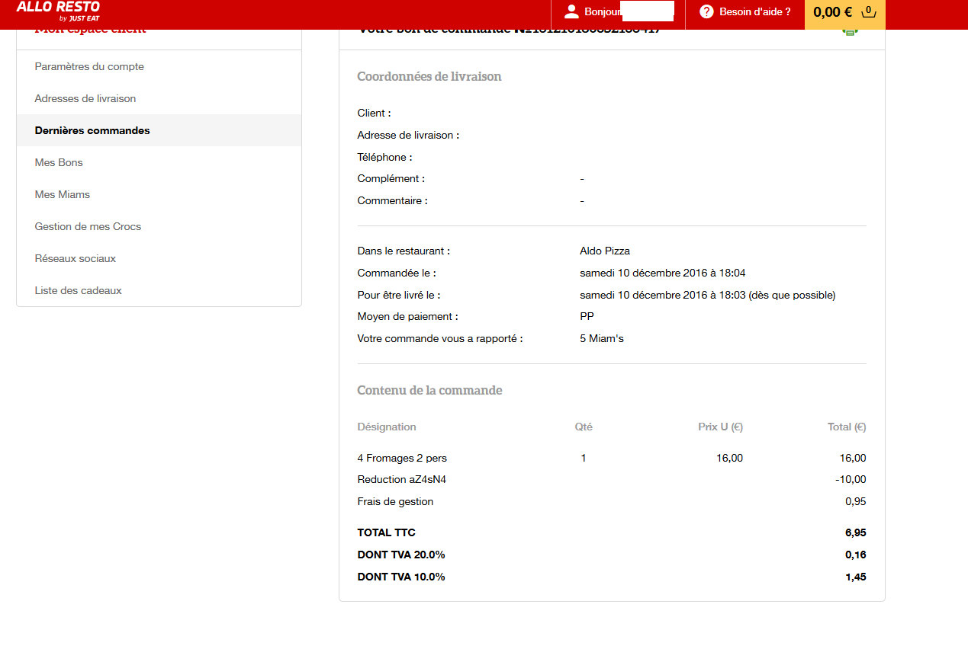The height and width of the screenshot is (649, 968).
Task: Click payment method value PP
Action: point(587,317)
